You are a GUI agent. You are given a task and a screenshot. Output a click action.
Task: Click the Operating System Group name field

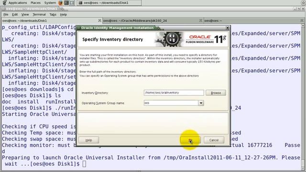tap(171, 103)
